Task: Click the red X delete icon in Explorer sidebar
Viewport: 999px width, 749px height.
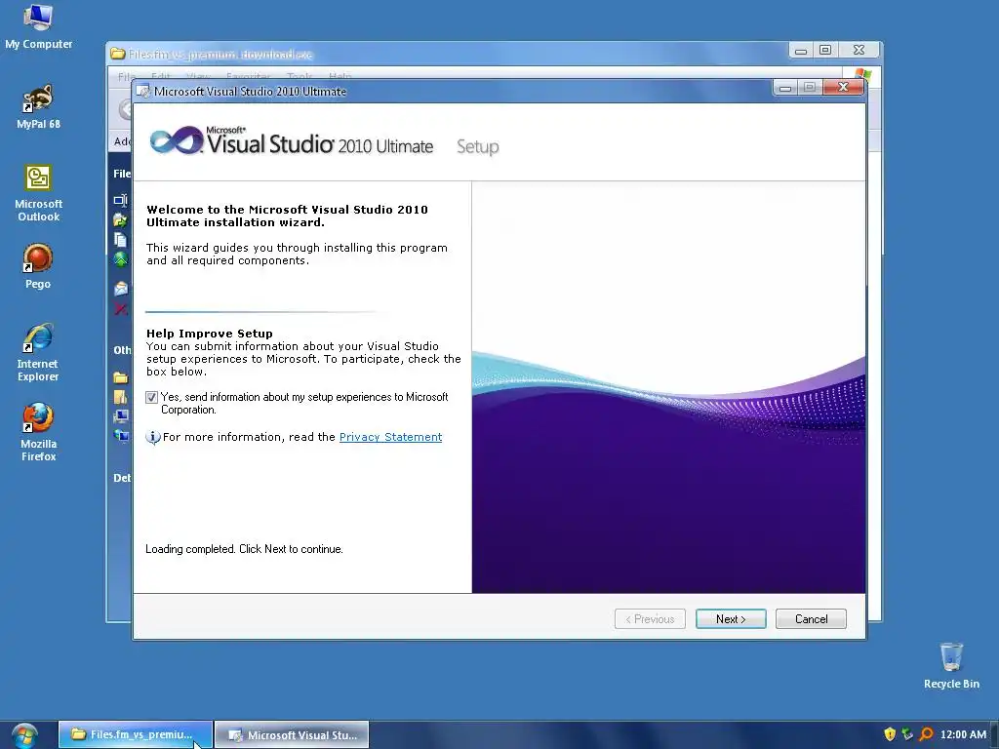Action: coord(120,309)
